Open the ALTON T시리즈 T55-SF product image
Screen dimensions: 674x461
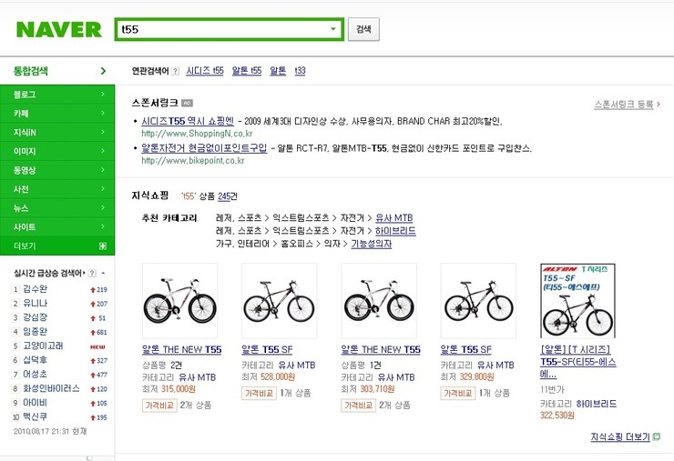pyautogui.click(x=578, y=301)
